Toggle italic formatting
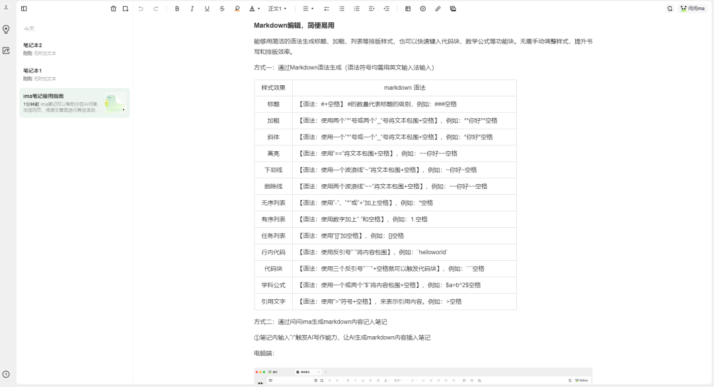The height and width of the screenshot is (387, 714). (x=192, y=9)
